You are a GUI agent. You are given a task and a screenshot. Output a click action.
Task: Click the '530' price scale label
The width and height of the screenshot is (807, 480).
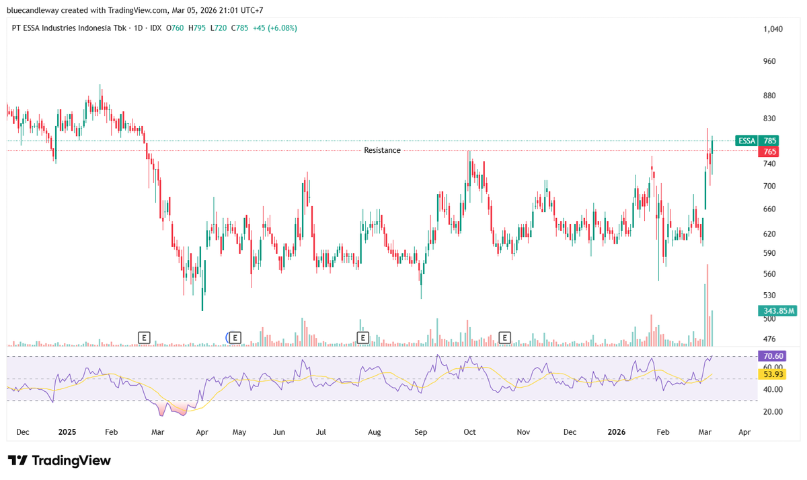770,296
